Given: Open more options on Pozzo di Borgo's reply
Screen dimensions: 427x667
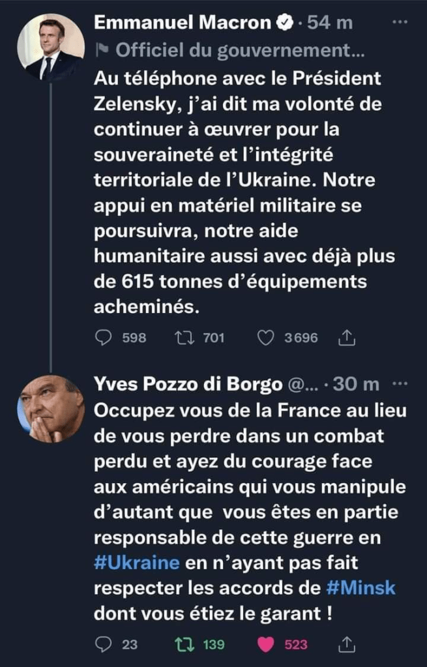Looking at the screenshot, I should [x=400, y=384].
